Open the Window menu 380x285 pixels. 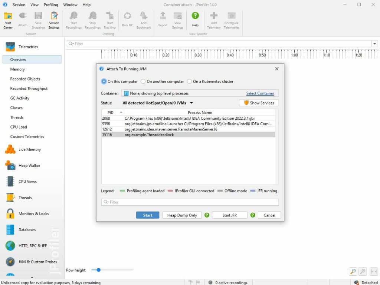coord(70,4)
